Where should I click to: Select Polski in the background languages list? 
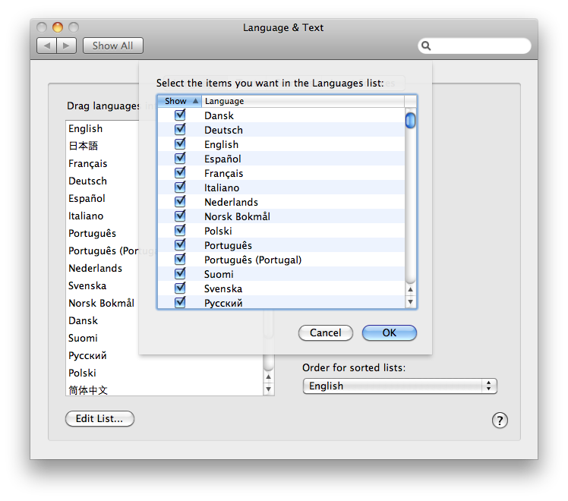82,373
